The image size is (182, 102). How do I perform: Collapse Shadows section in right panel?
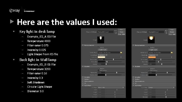tap(154, 66)
